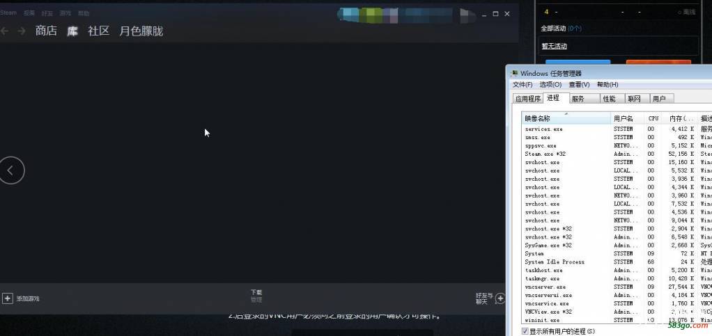Open the 好友 menu in Steam
712x336 pixels.
(47, 13)
